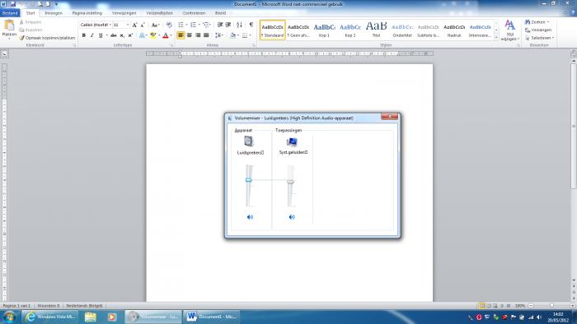This screenshot has height=324, width=577.
Task: Open the font name combo box
Action: [x=96, y=25]
